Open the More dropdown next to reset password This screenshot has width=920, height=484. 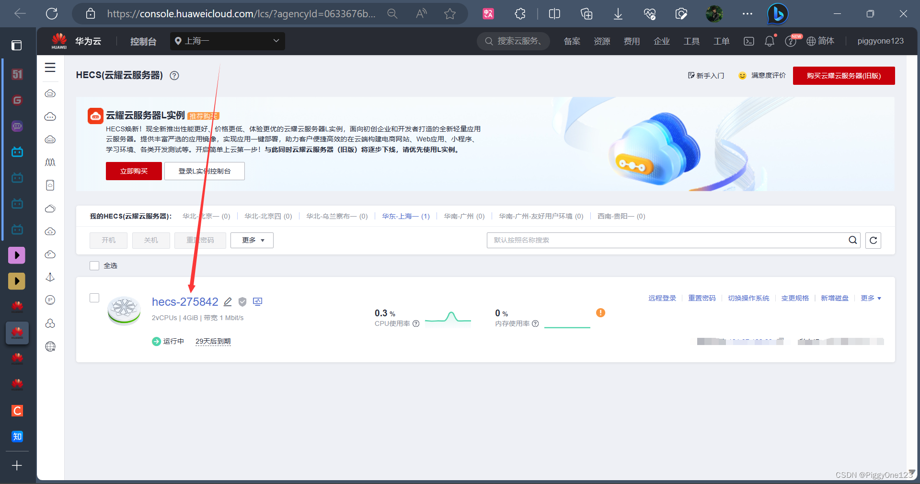click(252, 241)
